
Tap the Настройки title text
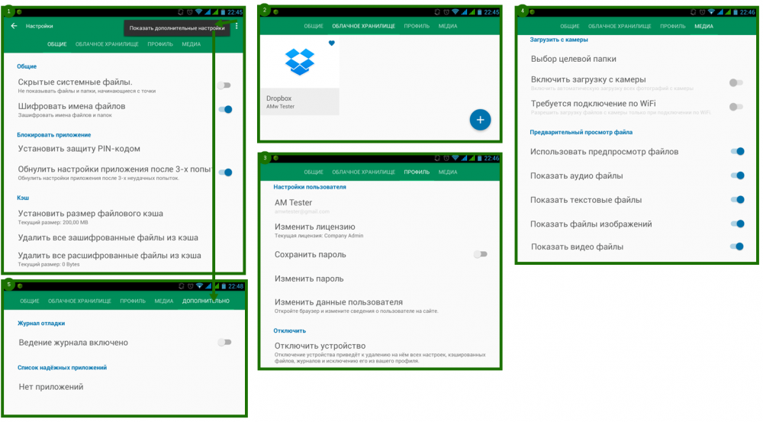coord(40,26)
